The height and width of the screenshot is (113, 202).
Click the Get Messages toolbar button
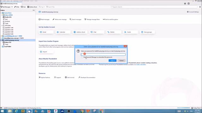[6, 7]
